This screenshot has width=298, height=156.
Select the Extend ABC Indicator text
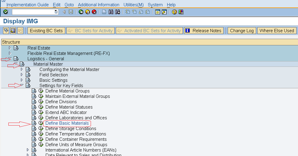[66, 112]
